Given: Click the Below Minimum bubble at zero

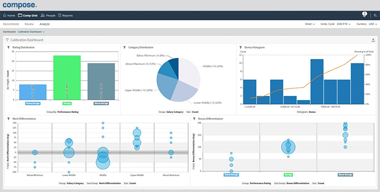Looking at the screenshot, I should point(35,153).
